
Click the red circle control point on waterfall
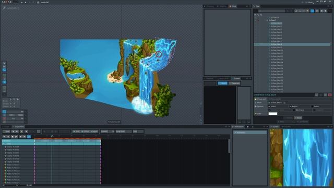159,54
